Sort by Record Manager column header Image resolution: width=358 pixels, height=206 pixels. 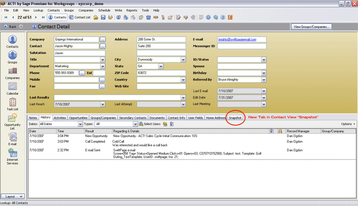point(303,131)
